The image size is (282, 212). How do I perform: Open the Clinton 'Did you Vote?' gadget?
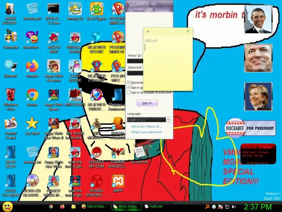[258, 96]
